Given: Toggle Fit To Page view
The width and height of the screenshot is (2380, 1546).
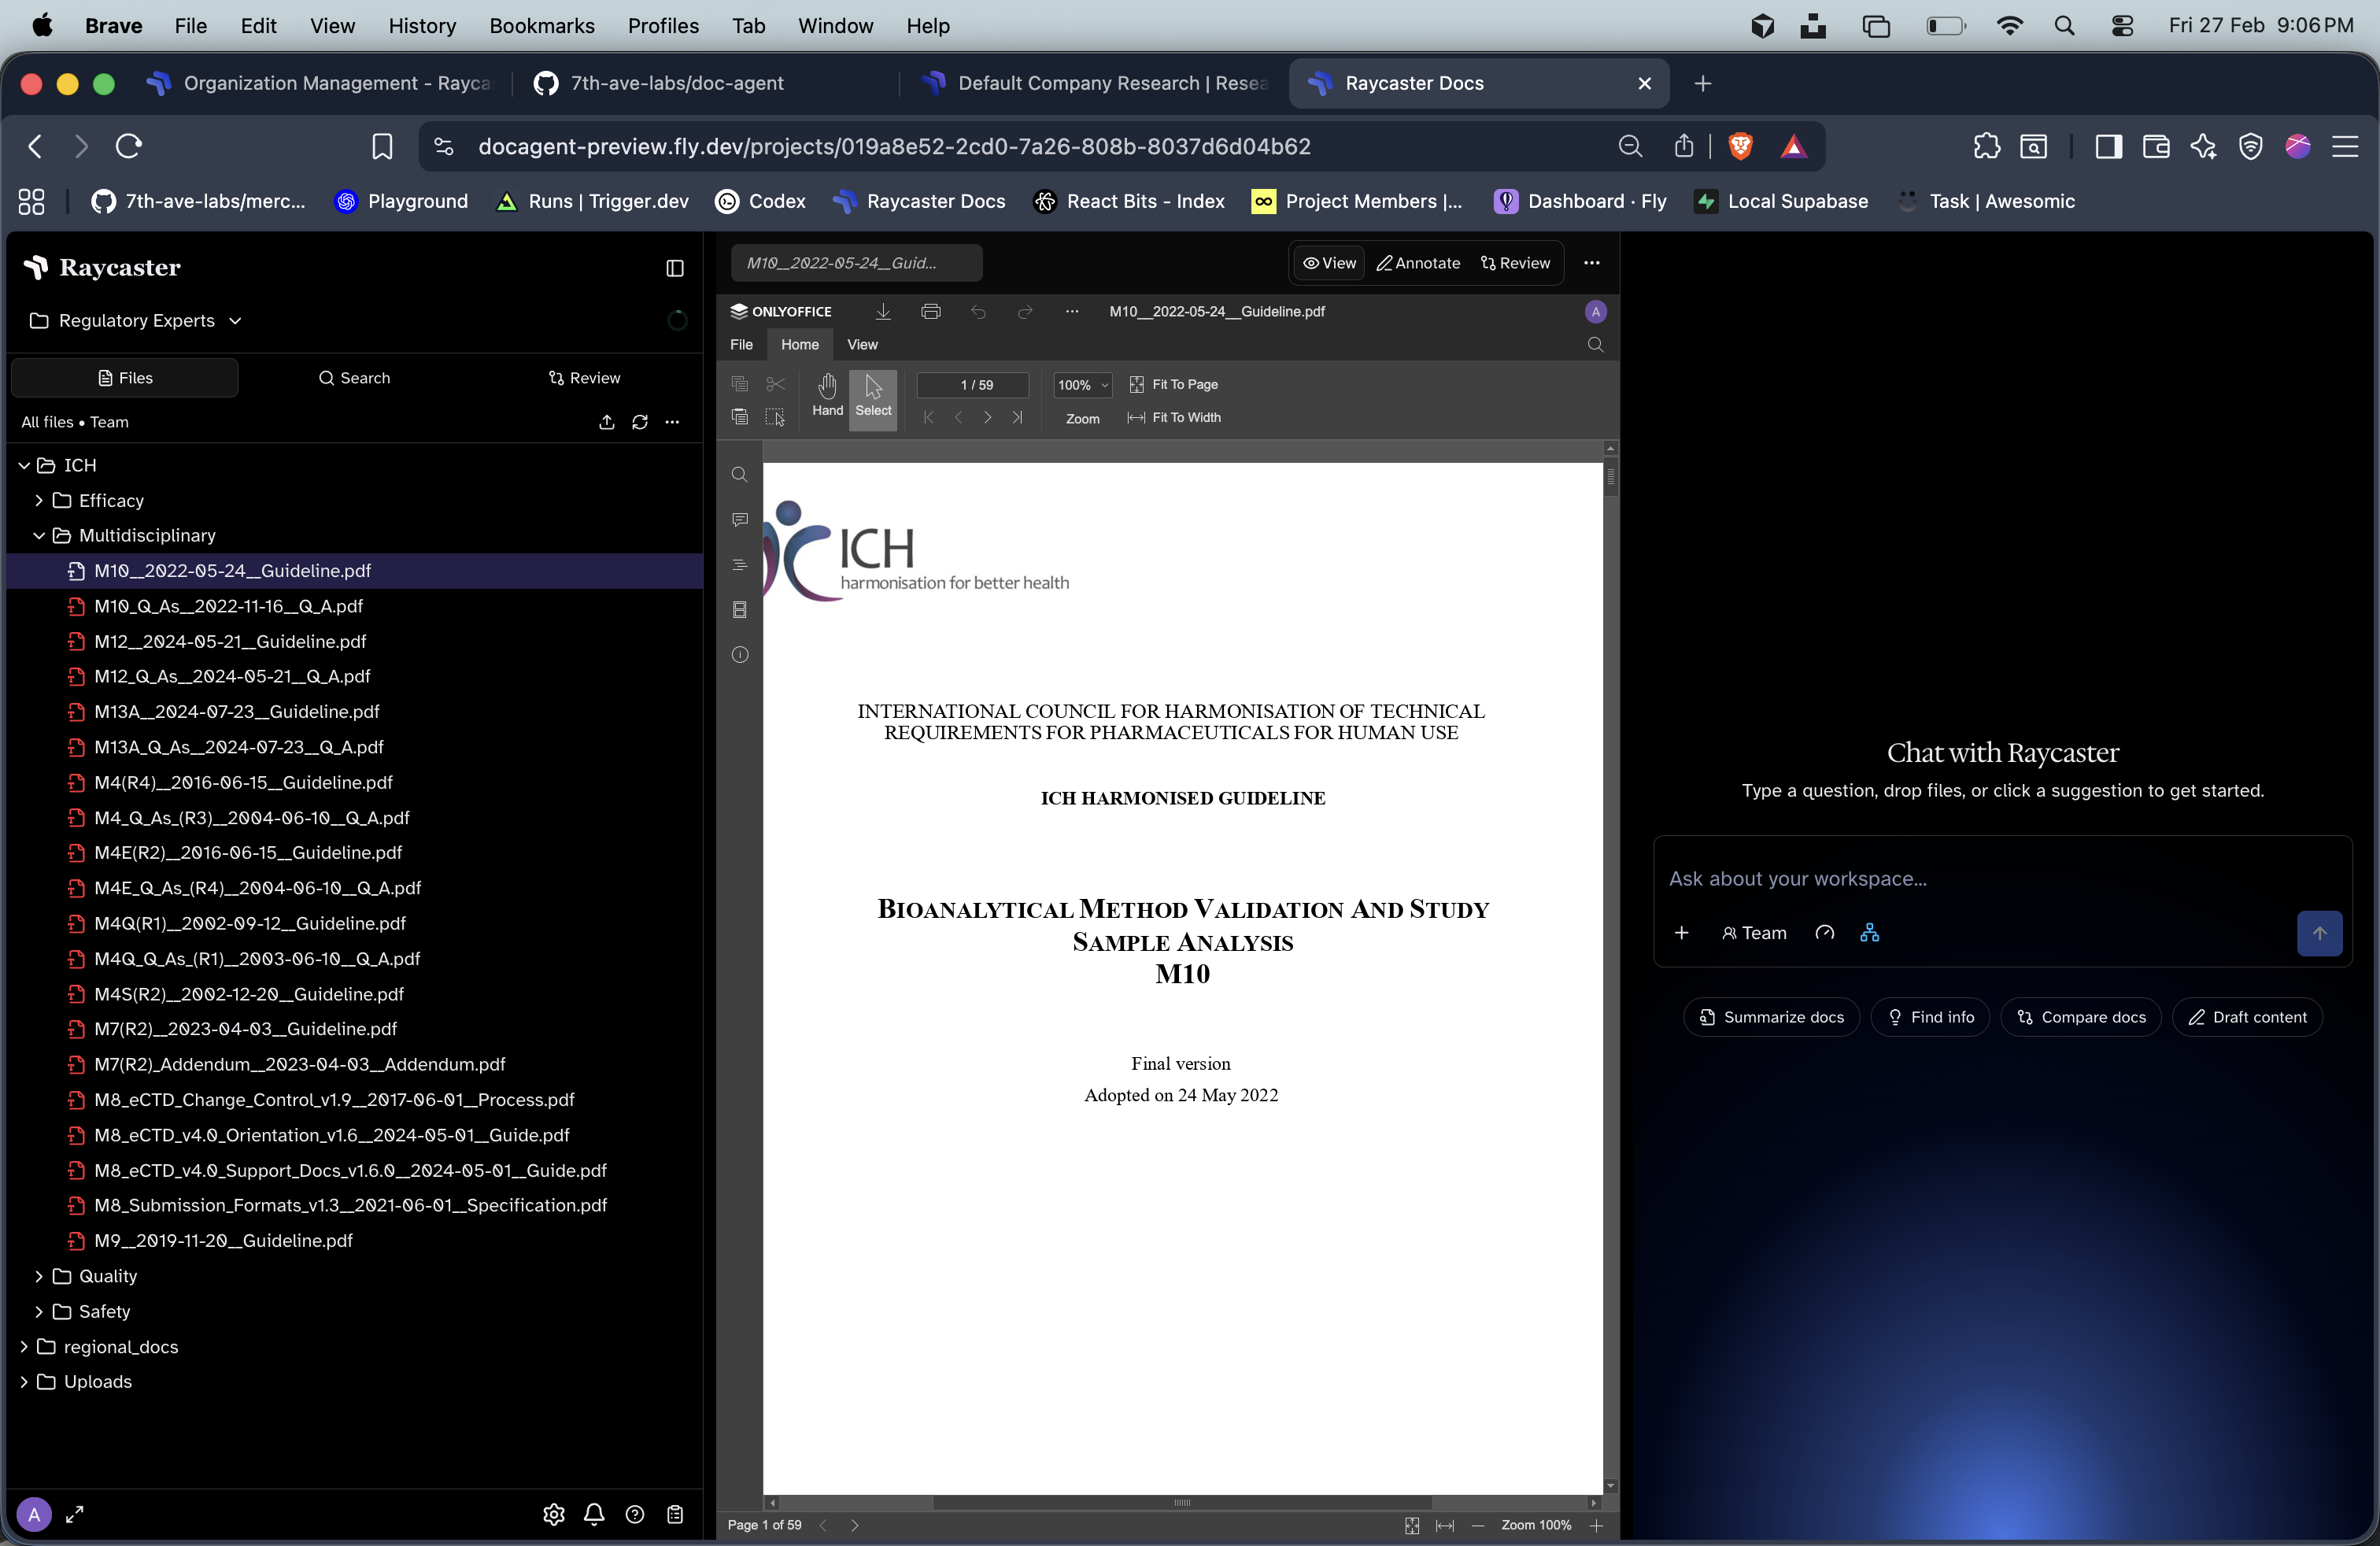Looking at the screenshot, I should (x=1175, y=385).
